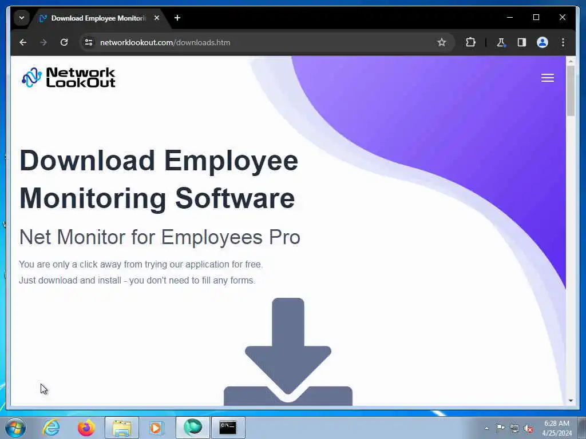Show hidden system tray icons
Viewport: 586px width, 439px height.
point(486,428)
